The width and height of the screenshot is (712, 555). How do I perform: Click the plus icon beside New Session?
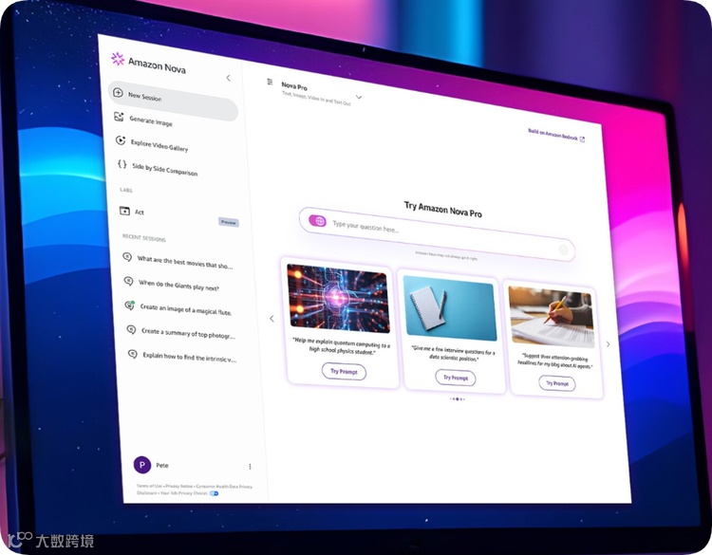118,93
